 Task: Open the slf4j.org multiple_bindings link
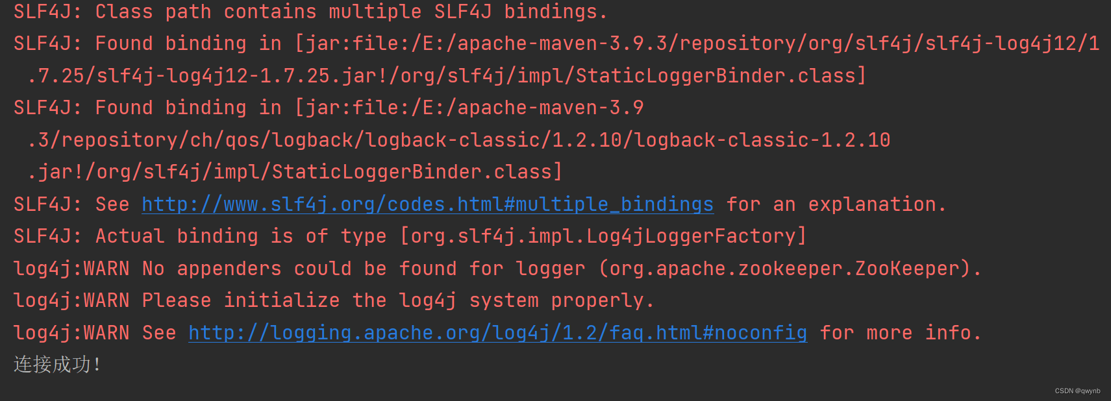[427, 204]
